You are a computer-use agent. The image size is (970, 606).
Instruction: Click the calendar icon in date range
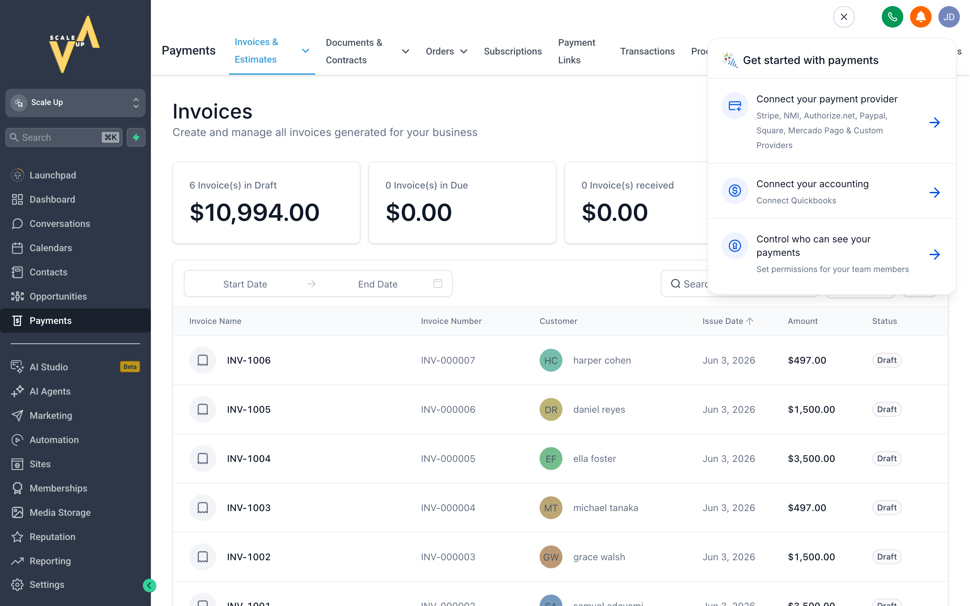(438, 284)
